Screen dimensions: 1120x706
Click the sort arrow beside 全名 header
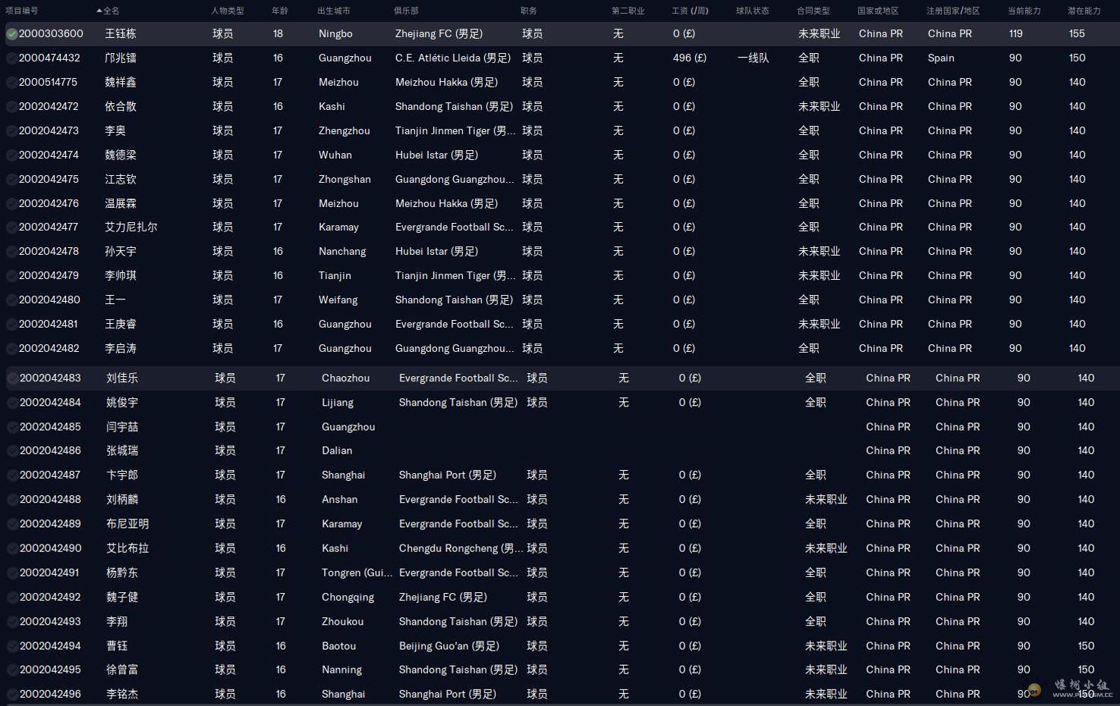click(99, 11)
